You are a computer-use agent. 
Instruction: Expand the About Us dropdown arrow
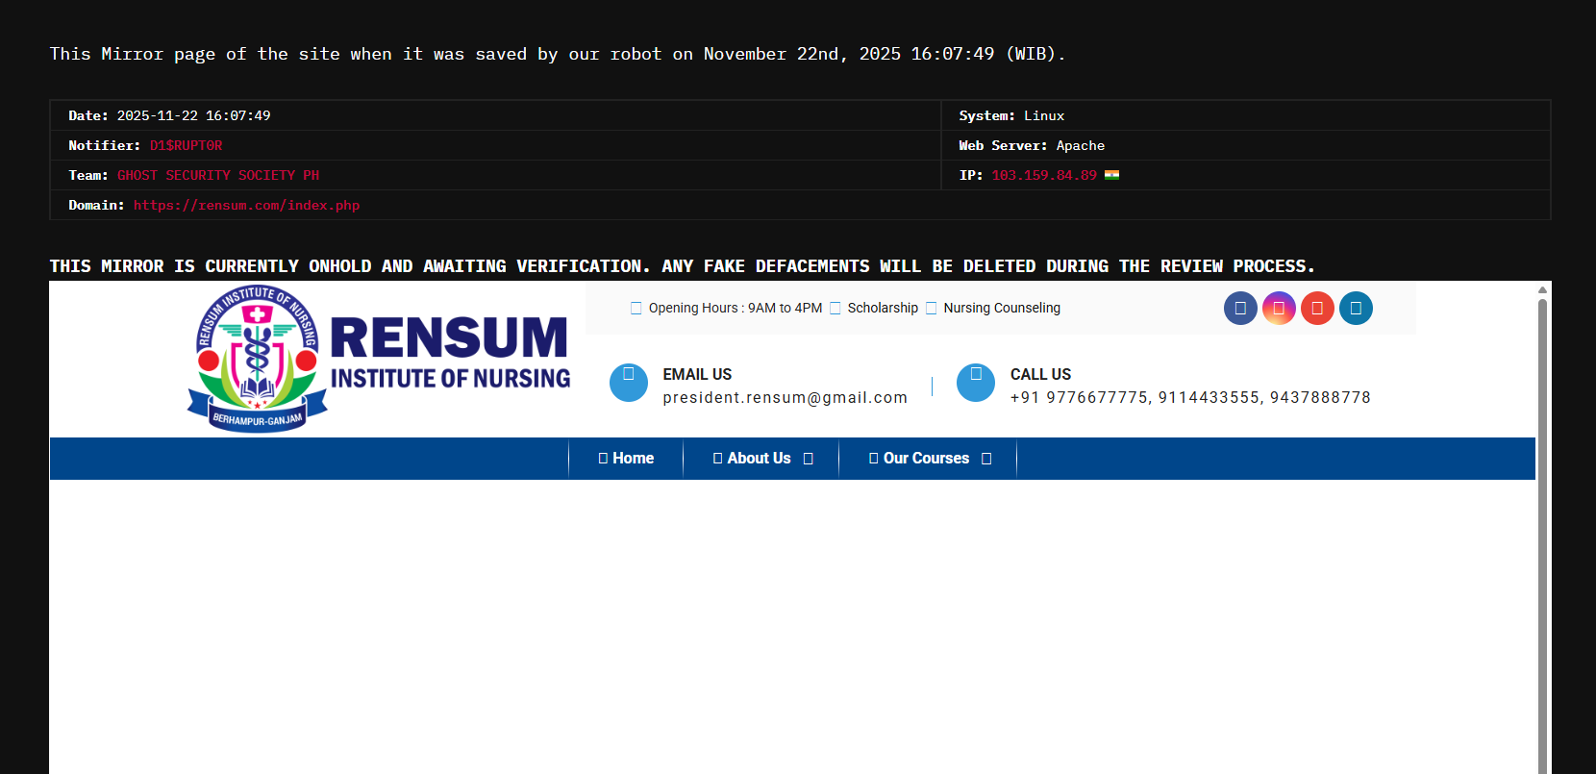809,459
